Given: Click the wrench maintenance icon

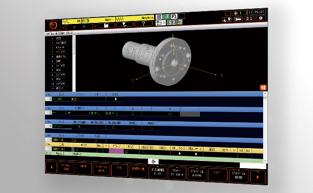Looking at the screenshot, I should (x=238, y=19).
